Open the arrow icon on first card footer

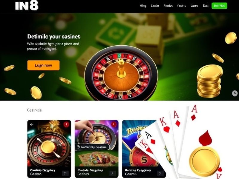[65, 173]
